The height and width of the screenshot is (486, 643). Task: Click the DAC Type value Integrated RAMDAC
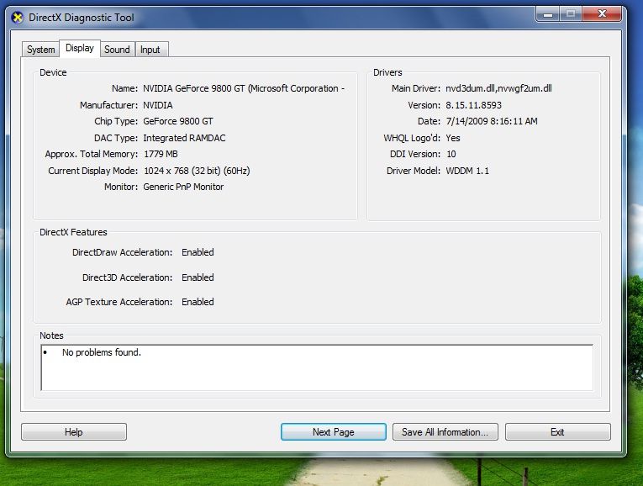184,138
